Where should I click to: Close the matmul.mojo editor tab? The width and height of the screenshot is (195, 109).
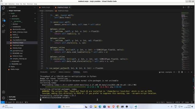pyautogui.click(x=70, y=7)
